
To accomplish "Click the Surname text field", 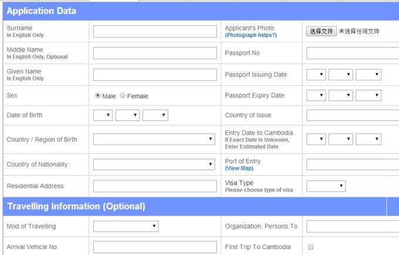I will [154, 31].
